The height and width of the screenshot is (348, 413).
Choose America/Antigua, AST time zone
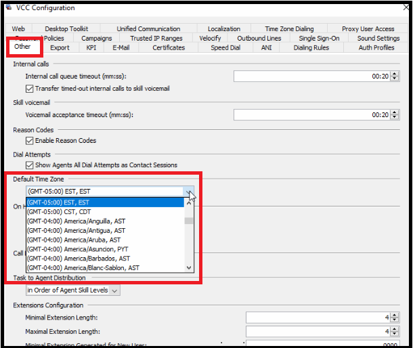coord(105,231)
